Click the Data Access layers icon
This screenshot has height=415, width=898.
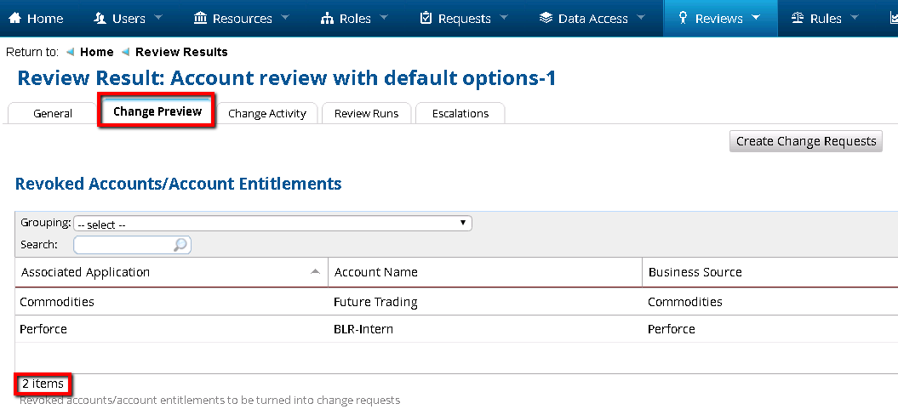(546, 18)
